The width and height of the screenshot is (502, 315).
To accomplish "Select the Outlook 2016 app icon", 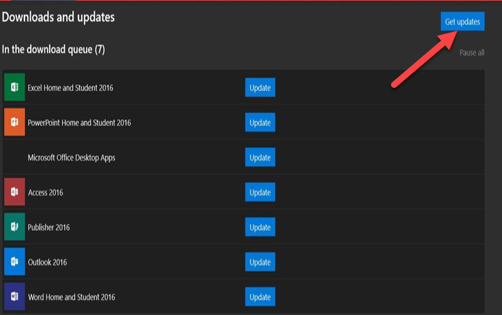I will pos(14,262).
